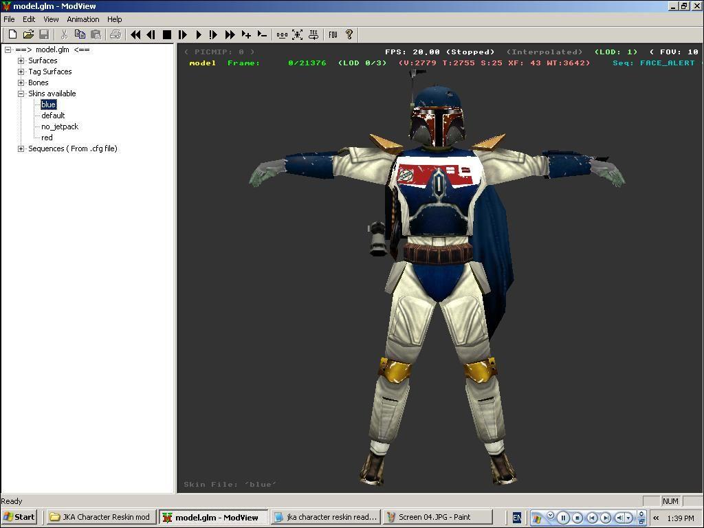Click the question mark help icon
704x528 pixels.
tap(349, 34)
